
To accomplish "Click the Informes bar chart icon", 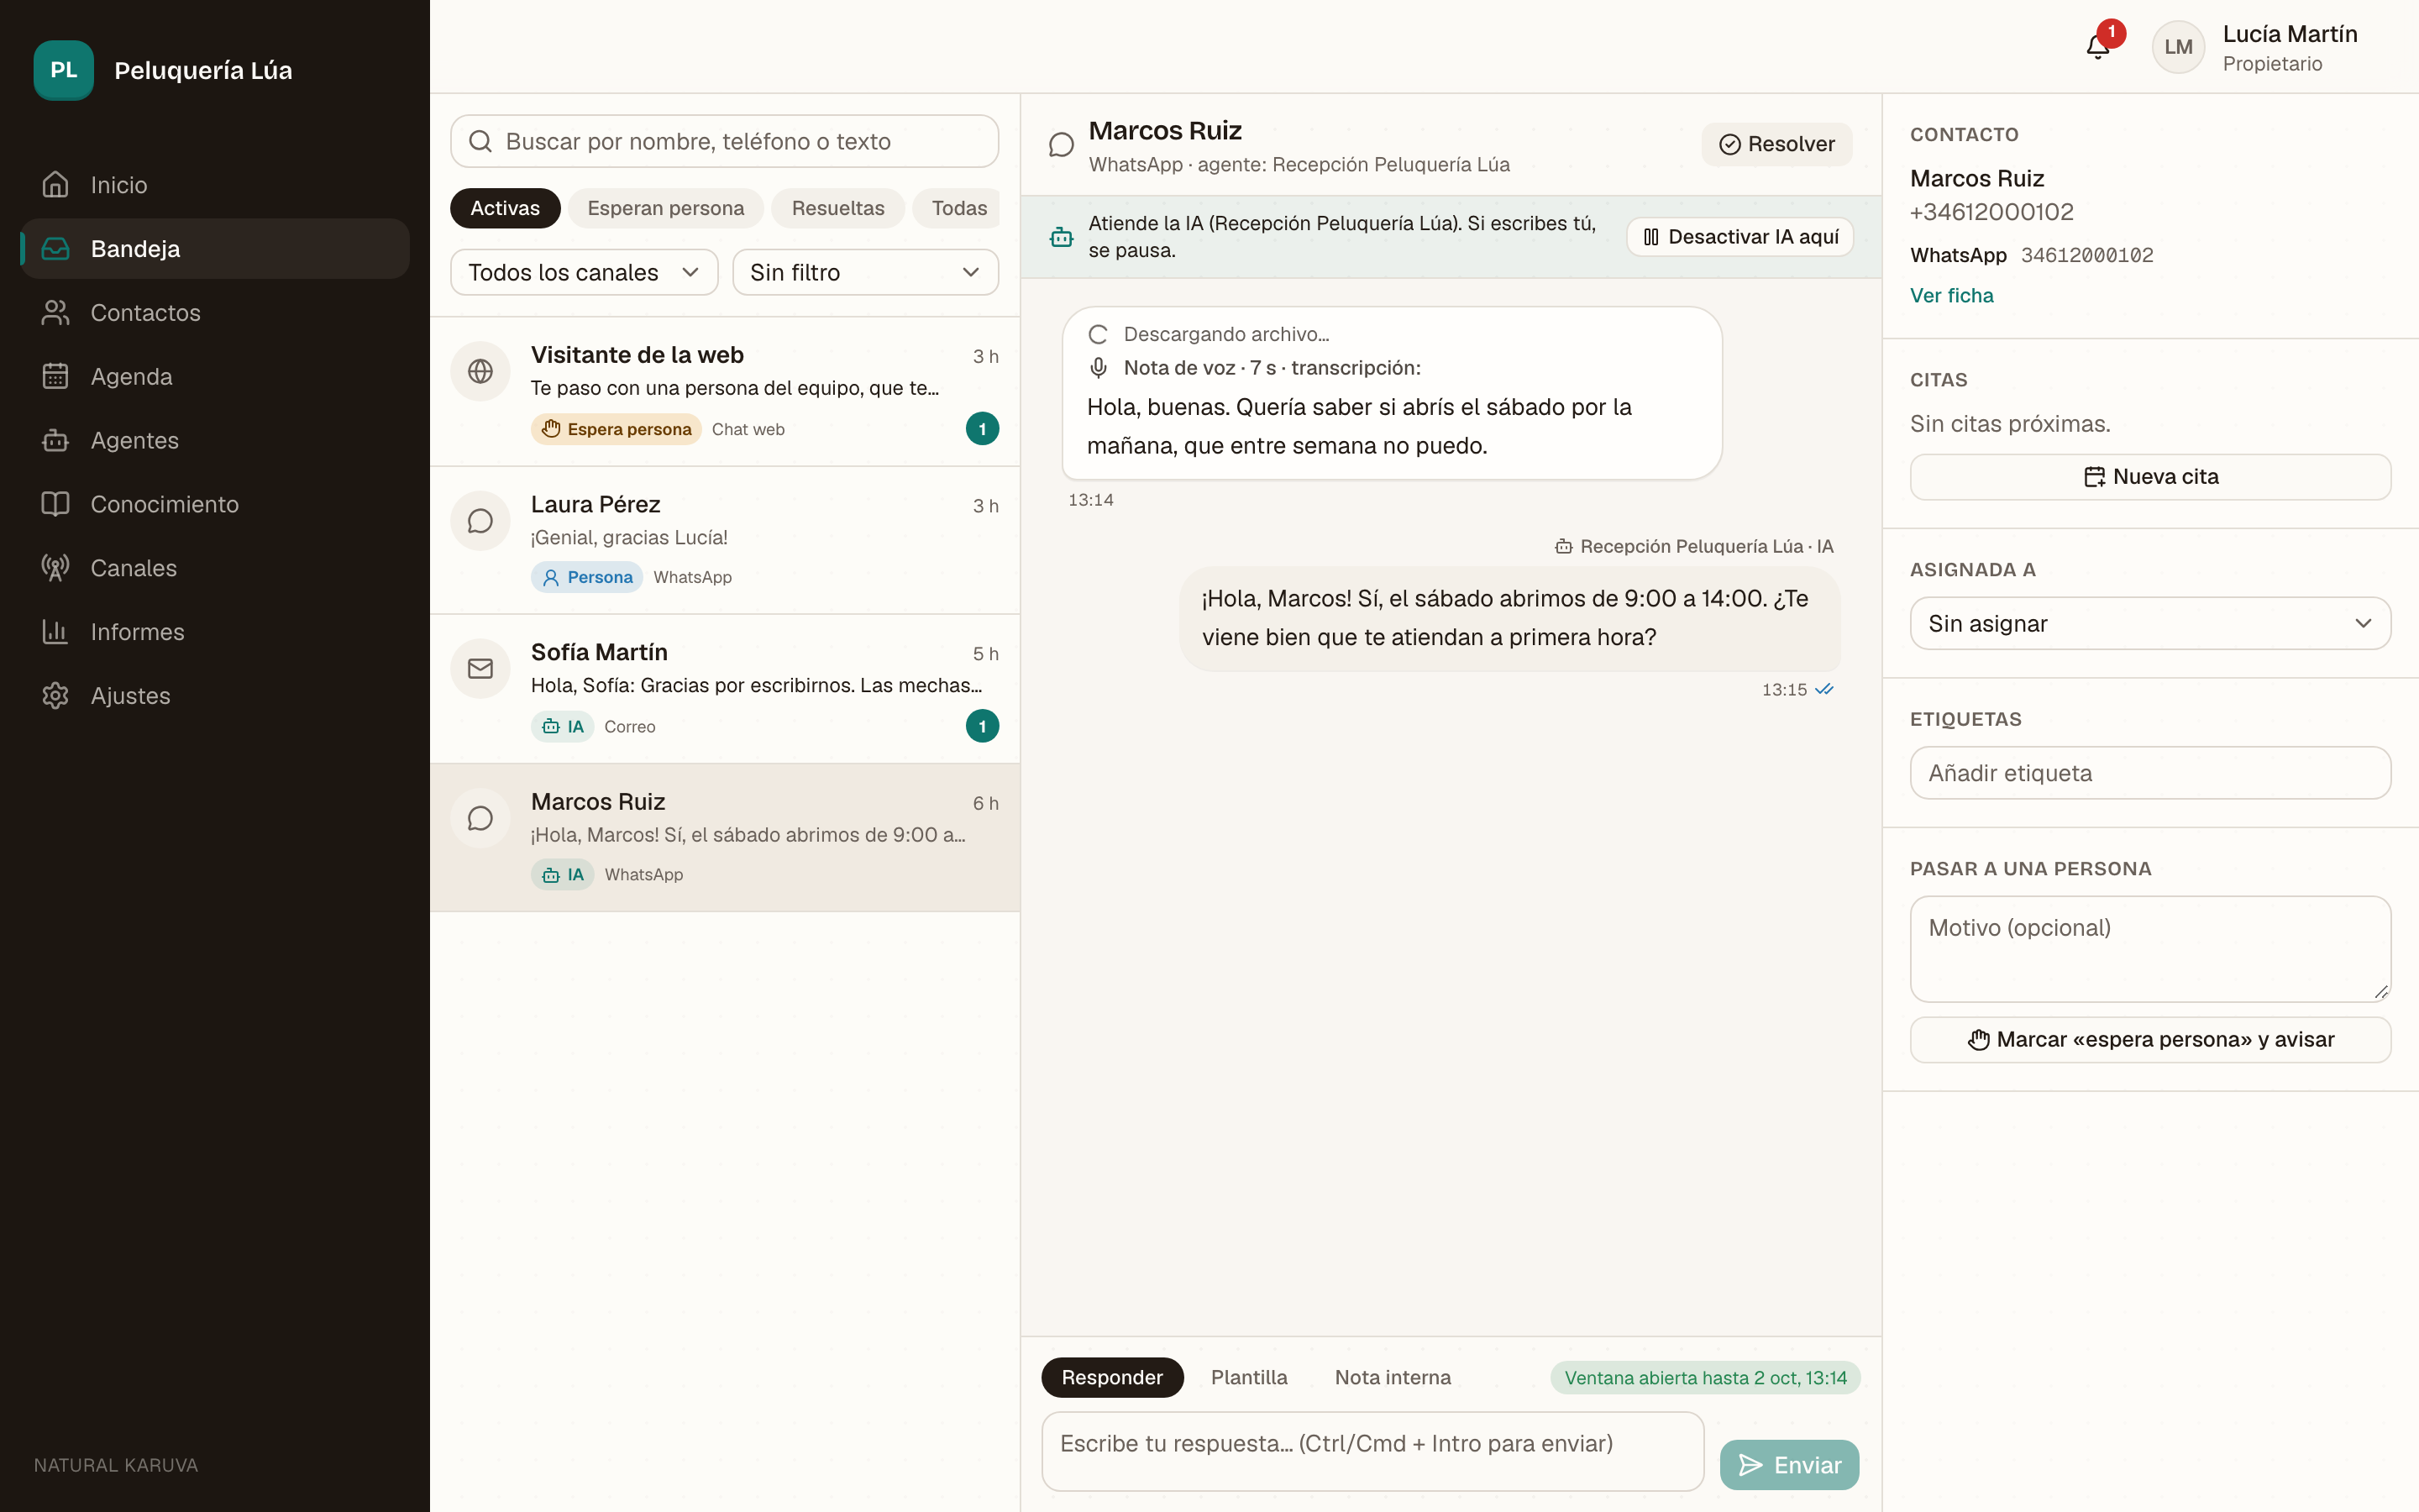I will coord(56,632).
